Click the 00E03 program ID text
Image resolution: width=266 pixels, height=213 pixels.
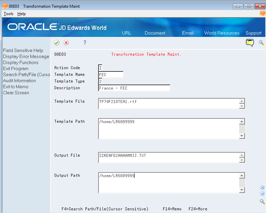60,54
